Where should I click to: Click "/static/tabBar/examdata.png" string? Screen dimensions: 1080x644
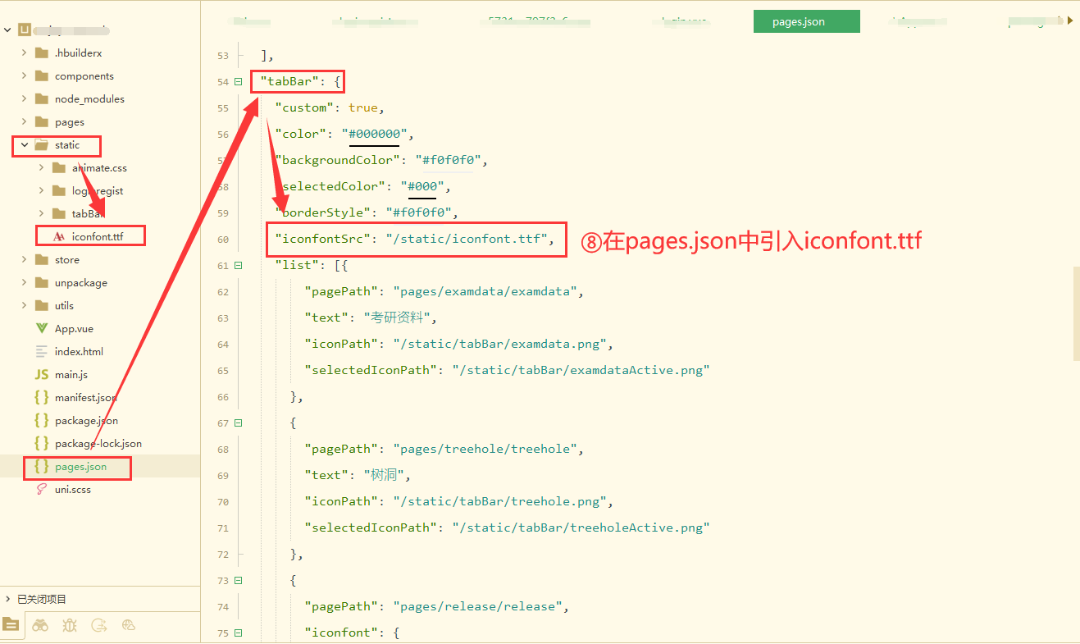click(499, 344)
